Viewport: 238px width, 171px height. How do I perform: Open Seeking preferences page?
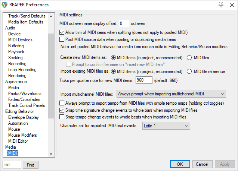click(x=15, y=58)
